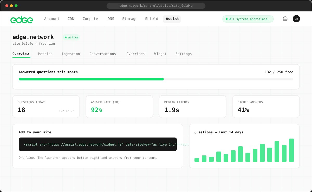The height and width of the screenshot is (192, 312).
Task: Open the Compute section
Action: pos(90,19)
